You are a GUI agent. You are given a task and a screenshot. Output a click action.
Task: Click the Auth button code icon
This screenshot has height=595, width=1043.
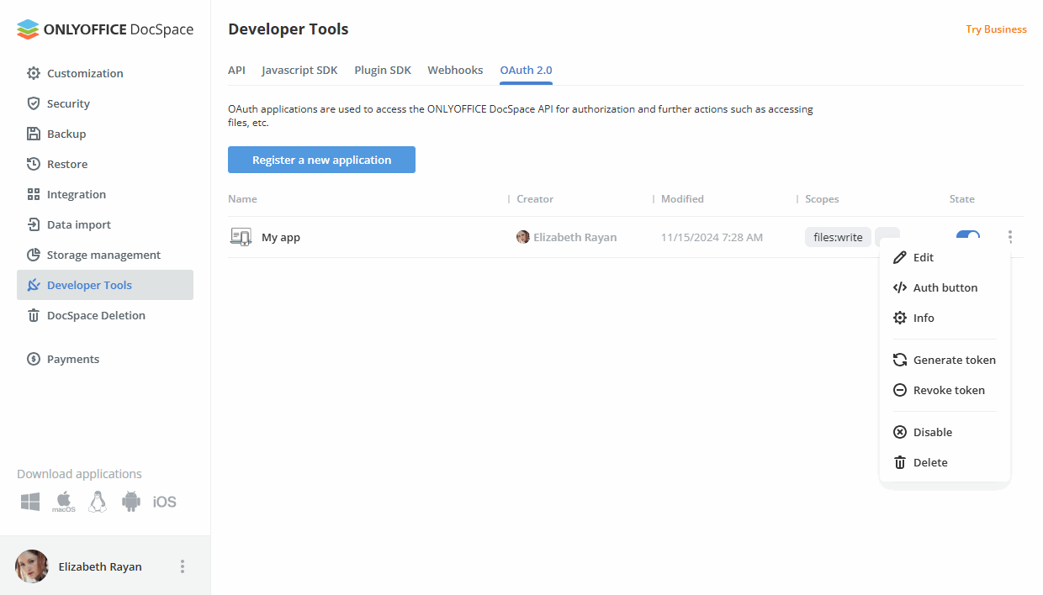click(x=900, y=287)
